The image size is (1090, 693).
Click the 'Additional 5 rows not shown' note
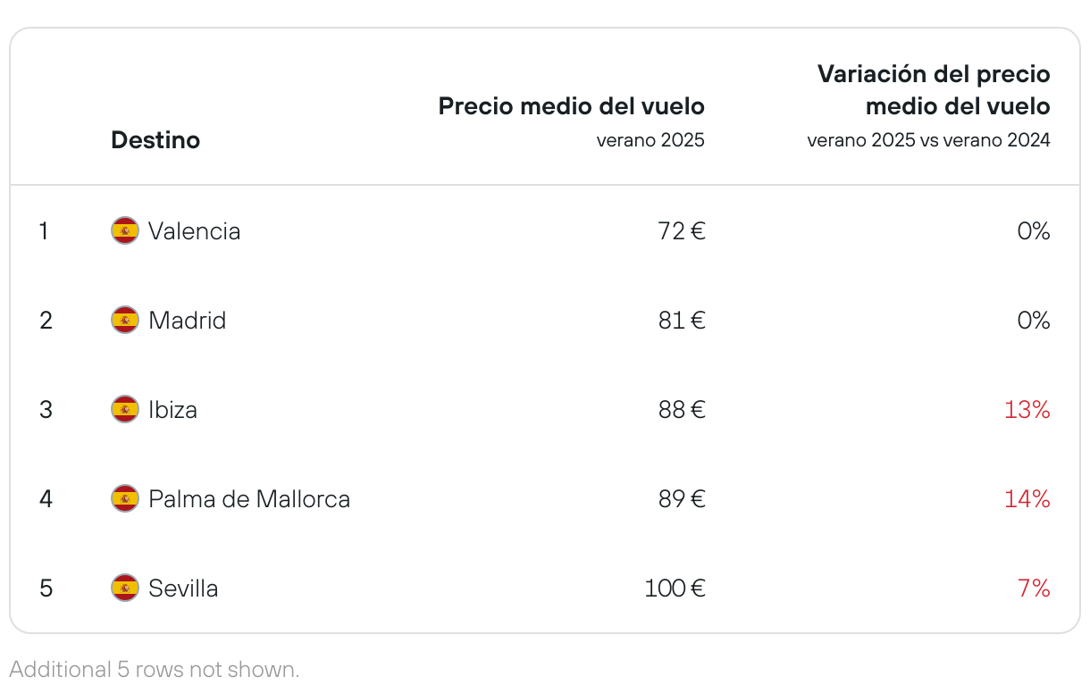click(x=155, y=669)
